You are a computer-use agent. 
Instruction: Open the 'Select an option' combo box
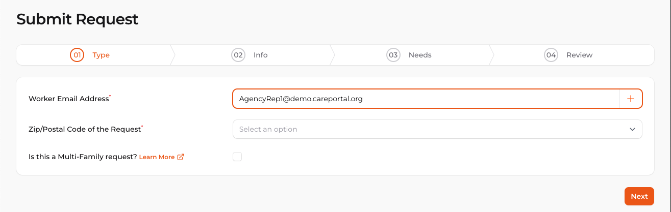click(x=429, y=129)
